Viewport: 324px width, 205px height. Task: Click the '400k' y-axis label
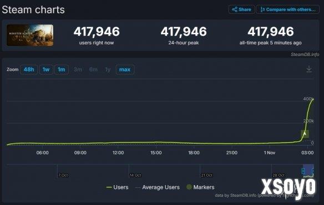(x=308, y=99)
